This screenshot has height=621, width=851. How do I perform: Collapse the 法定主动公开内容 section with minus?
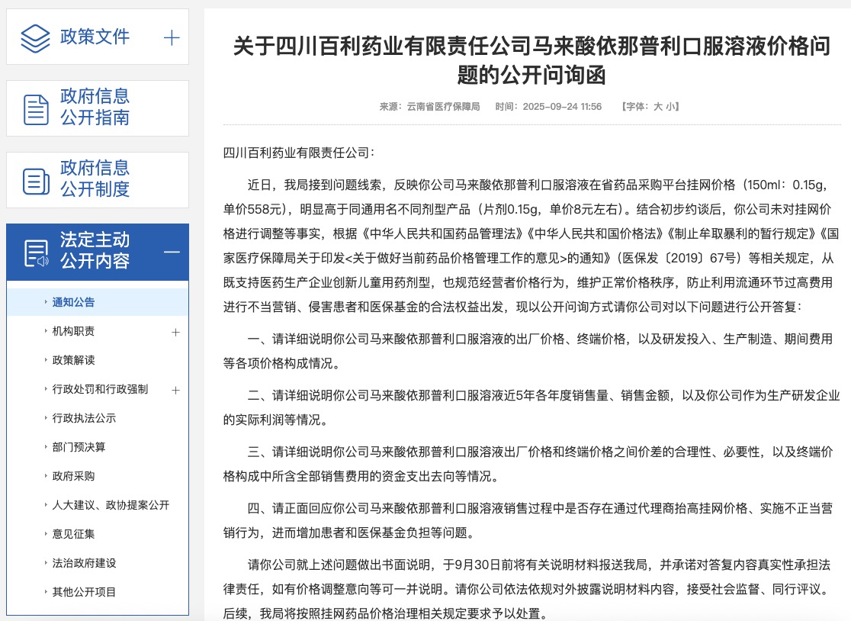click(172, 252)
